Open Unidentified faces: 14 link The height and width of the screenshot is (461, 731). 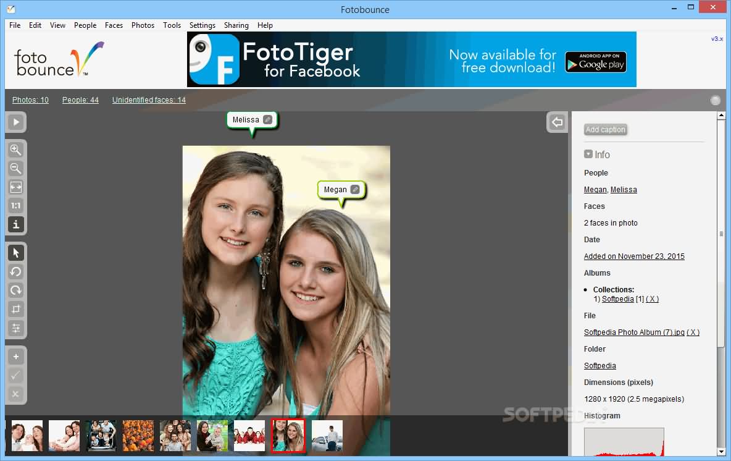tap(149, 100)
